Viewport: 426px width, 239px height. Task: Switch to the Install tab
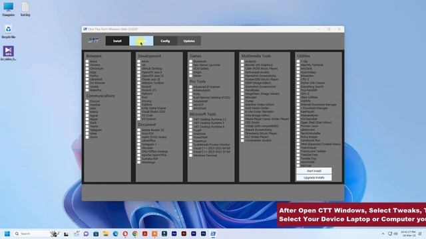tap(117, 41)
